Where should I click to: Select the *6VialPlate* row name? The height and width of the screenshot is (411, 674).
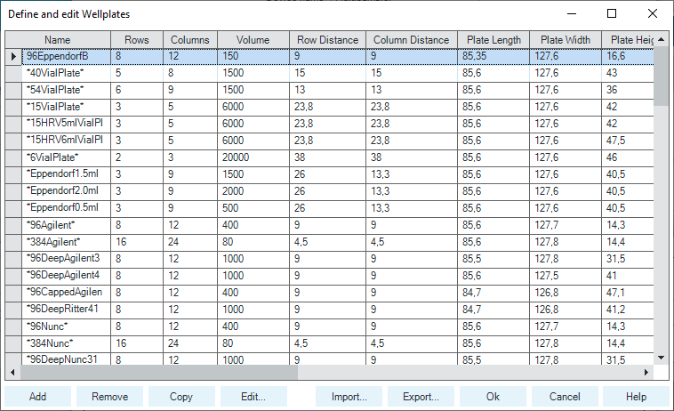coord(66,157)
